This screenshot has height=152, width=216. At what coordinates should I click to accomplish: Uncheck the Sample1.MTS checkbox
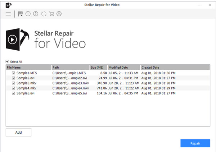[14, 73]
